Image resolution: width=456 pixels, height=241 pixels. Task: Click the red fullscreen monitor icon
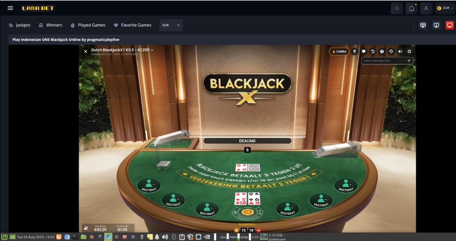pyautogui.click(x=450, y=25)
